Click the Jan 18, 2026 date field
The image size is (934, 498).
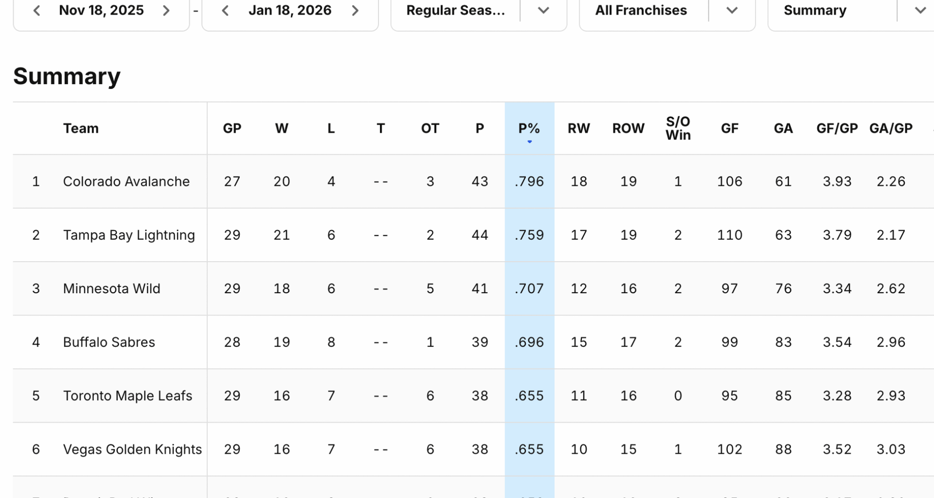pos(290,10)
